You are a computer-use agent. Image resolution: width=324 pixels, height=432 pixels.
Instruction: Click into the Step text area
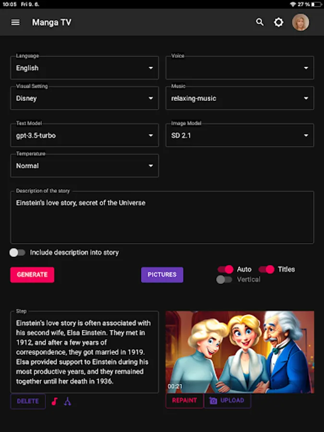coord(84,352)
